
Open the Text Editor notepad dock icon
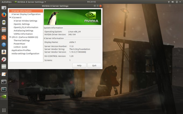click(x=4, y=74)
